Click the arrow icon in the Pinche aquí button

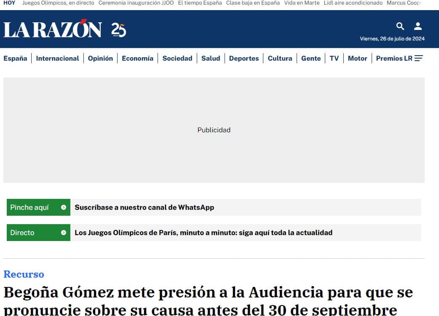(64, 207)
